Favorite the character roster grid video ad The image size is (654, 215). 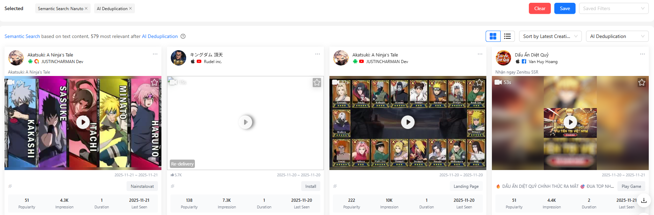click(479, 82)
